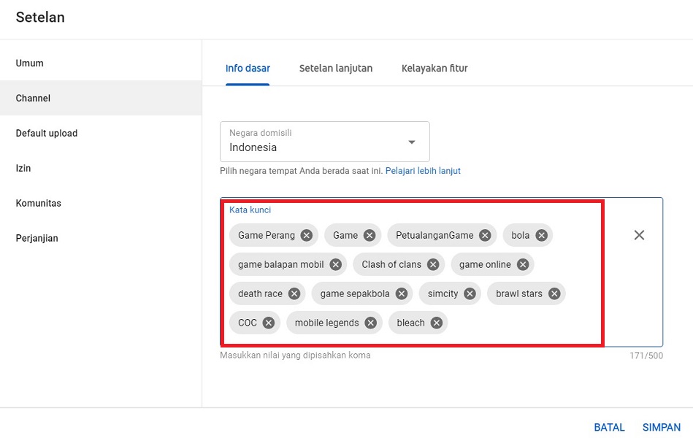Remove the game online keyword chip
The image size is (693, 438).
(x=523, y=264)
